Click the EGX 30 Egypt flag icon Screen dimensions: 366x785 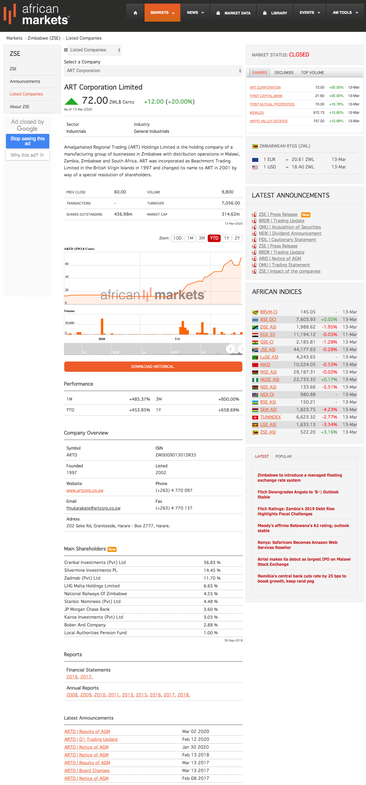click(255, 335)
